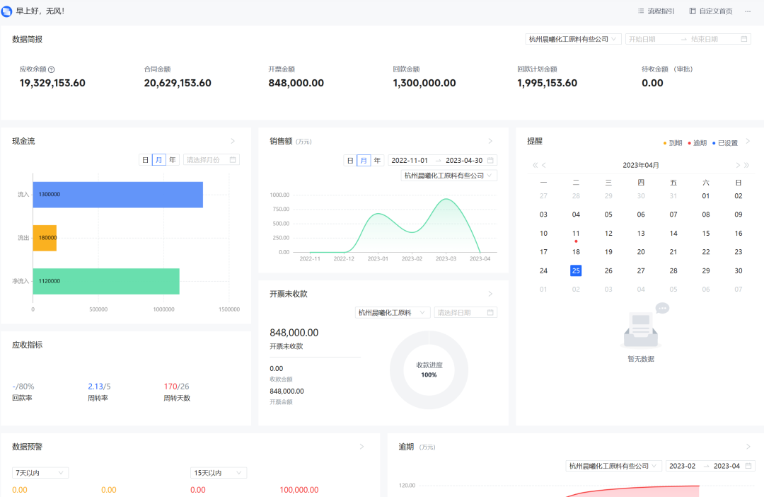Click the 收款进度 100% donut chart
This screenshot has height=497, width=764.
(x=429, y=370)
